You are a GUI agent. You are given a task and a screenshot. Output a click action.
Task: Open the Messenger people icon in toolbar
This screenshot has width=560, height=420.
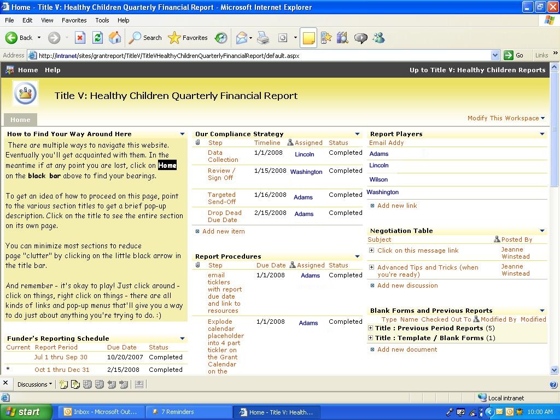coord(378,38)
